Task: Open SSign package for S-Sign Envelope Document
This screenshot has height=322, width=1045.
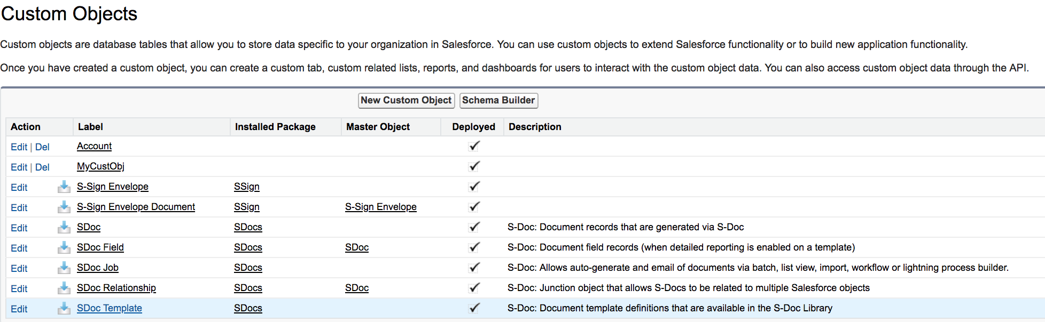Action: (247, 207)
